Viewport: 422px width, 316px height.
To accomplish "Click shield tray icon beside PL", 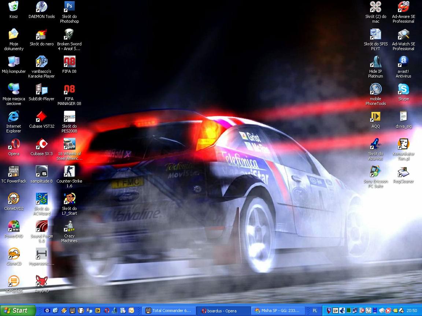I will [329, 311].
